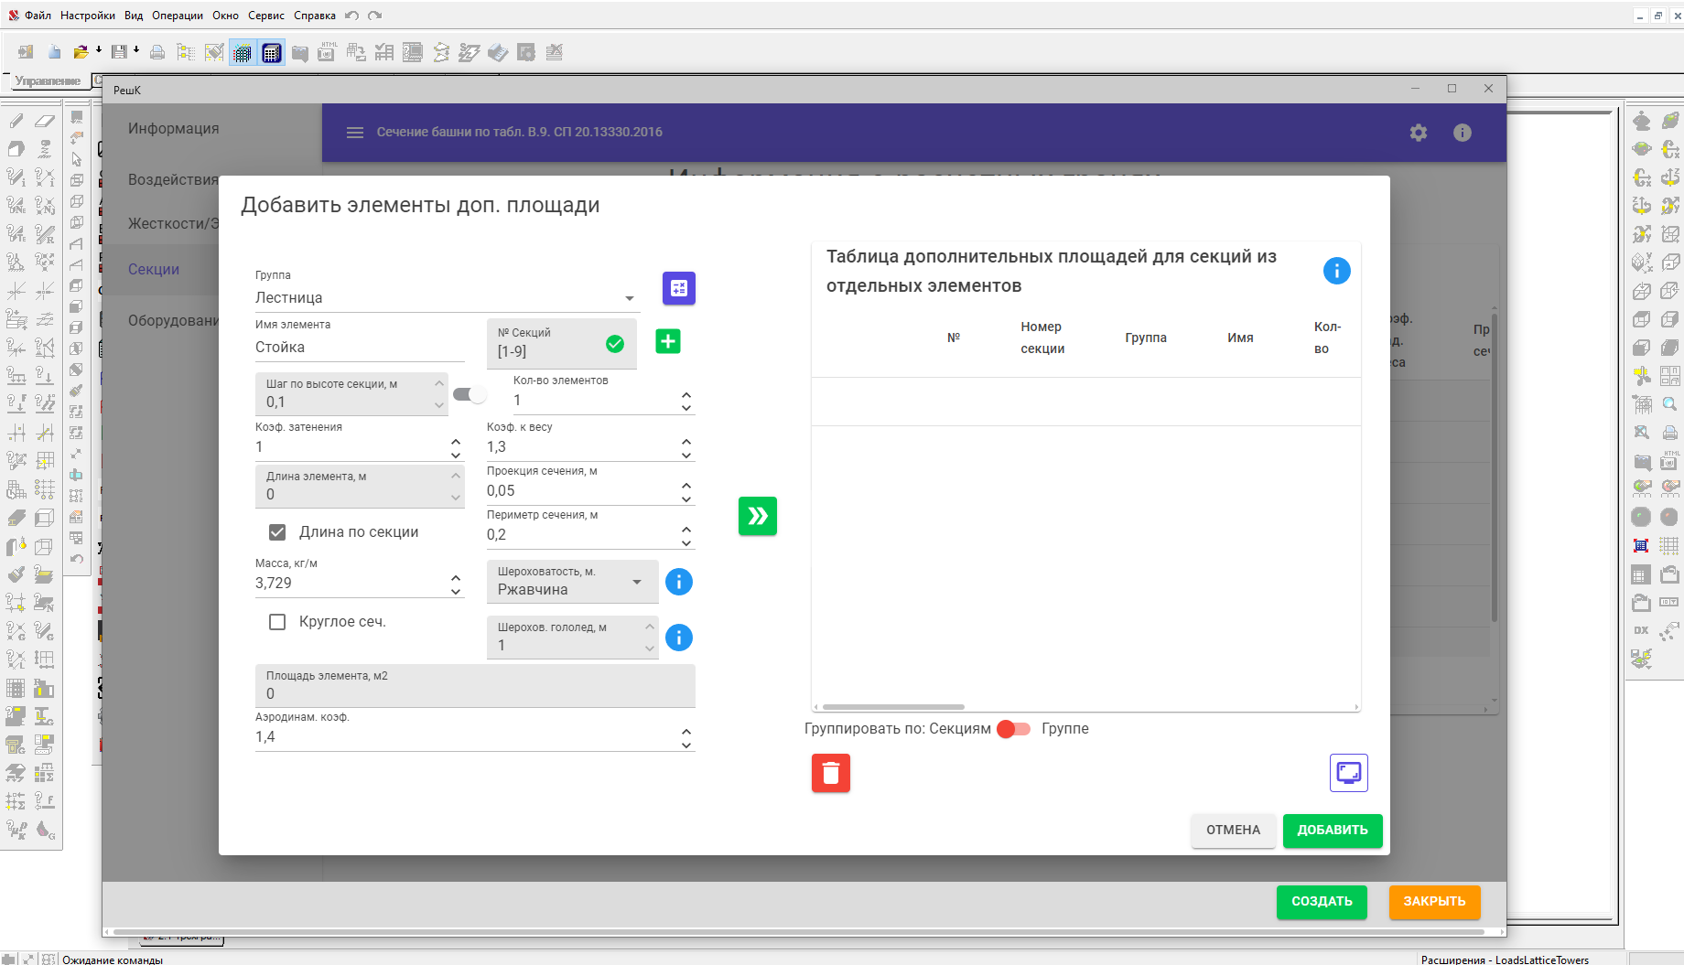This screenshot has width=1684, height=965.
Task: Click info icon next to Шероховатость dropdown
Action: [x=678, y=582]
